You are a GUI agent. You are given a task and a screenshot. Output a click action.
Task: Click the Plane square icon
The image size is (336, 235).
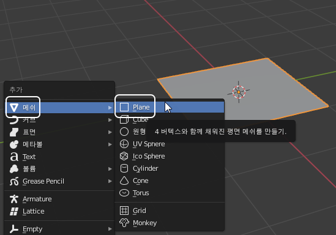[x=124, y=107]
